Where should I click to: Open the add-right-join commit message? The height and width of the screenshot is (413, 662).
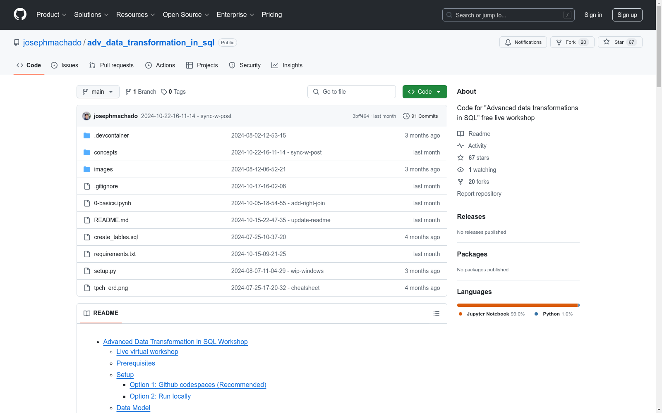pyautogui.click(x=278, y=203)
